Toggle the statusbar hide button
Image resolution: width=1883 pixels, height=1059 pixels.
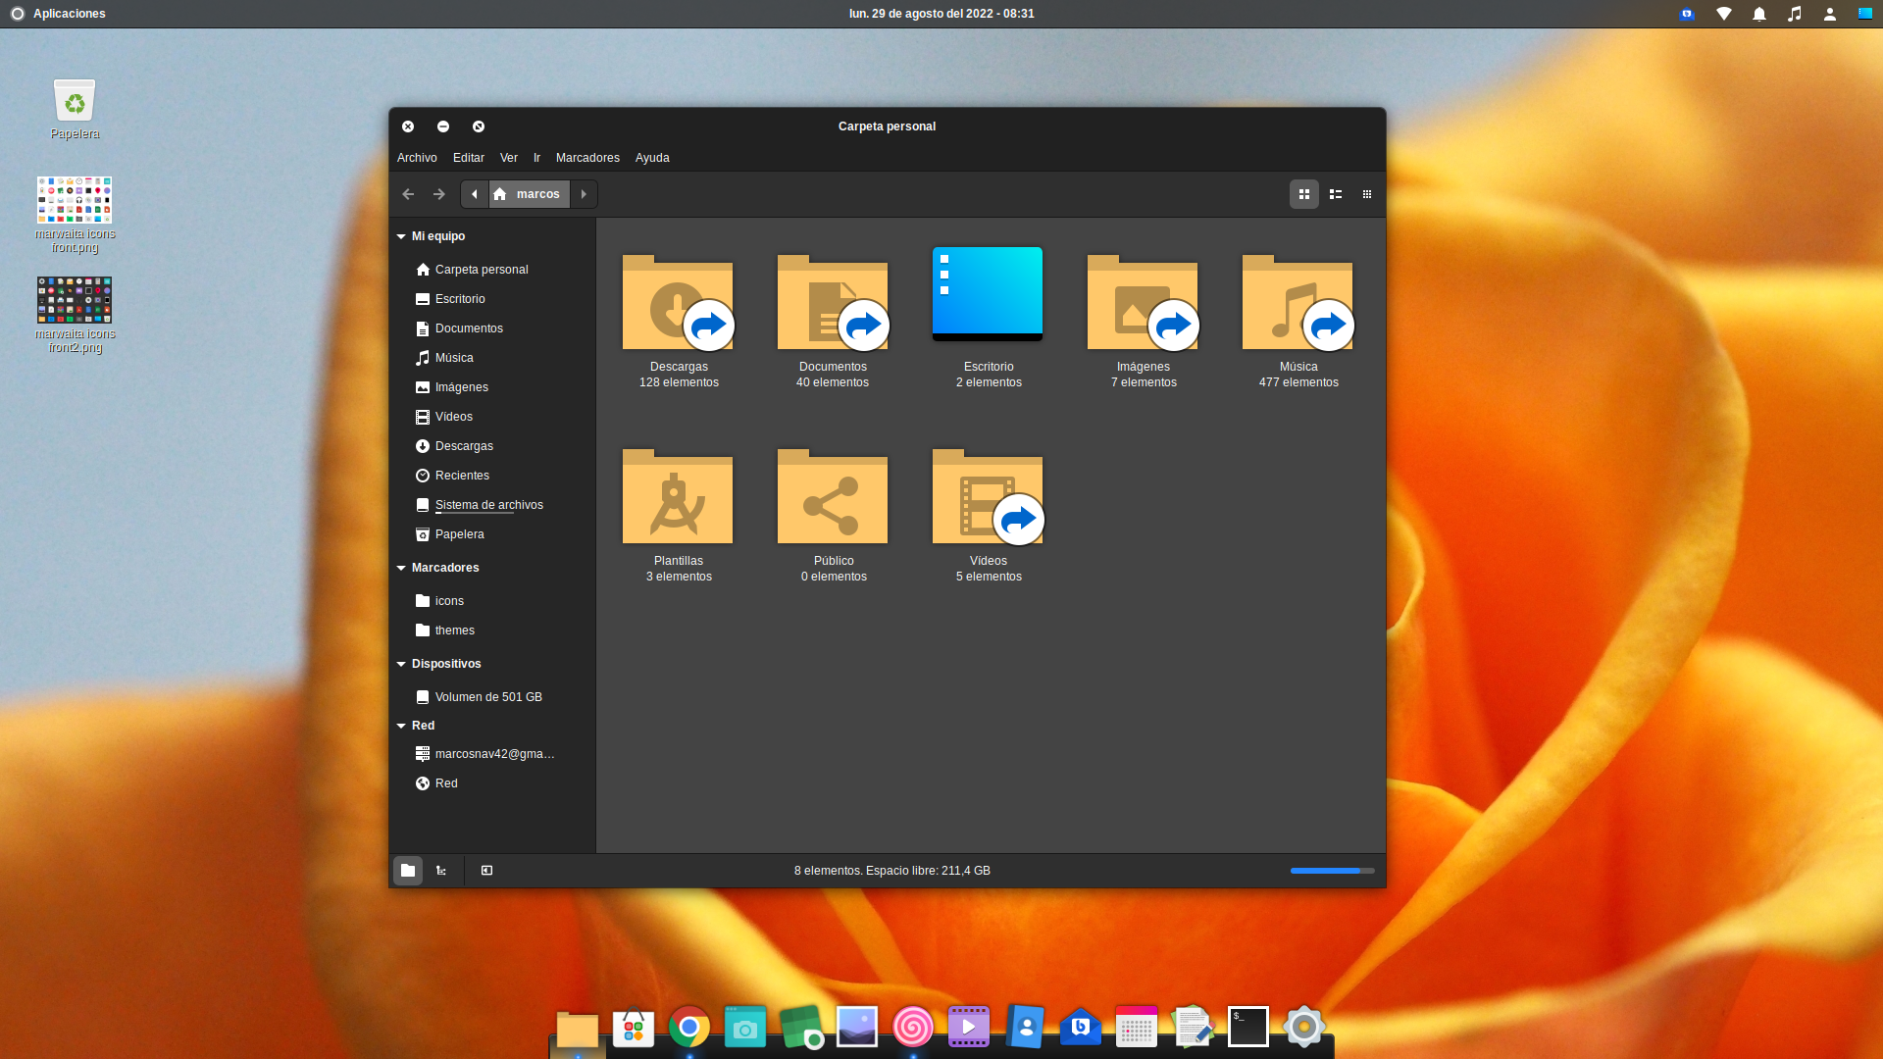click(486, 870)
